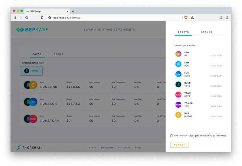Choose RUNE as base pair
Screen dimensions: 242x166
(31, 71)
